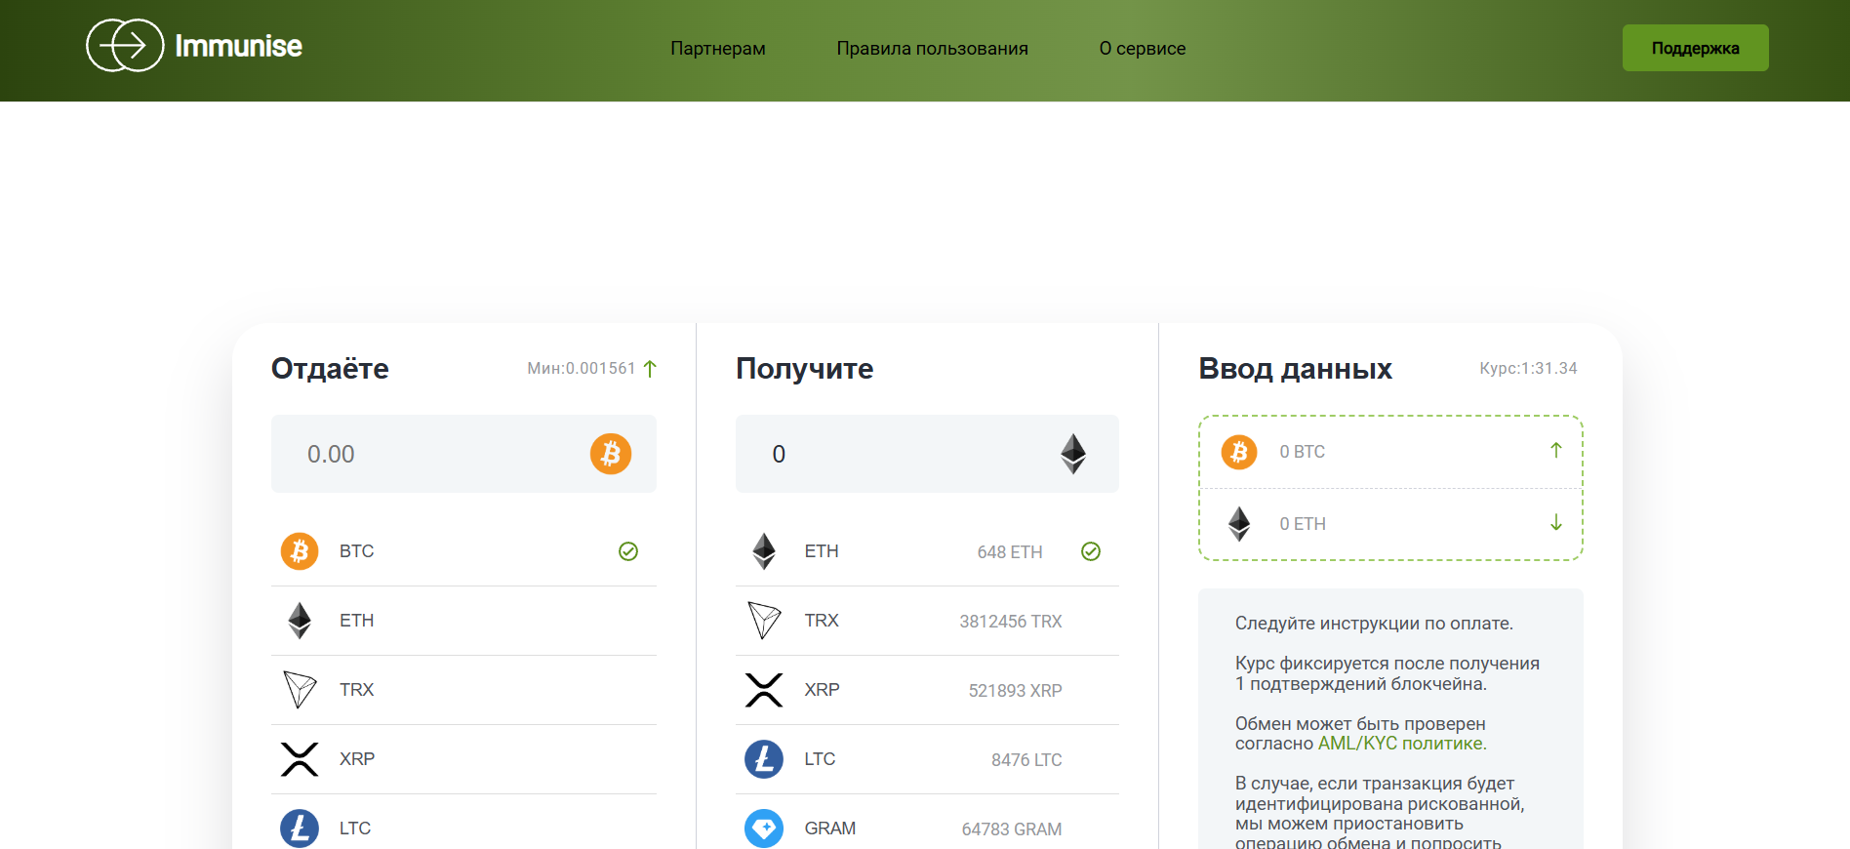
Task: Open the Партнерам menu item
Action: pyautogui.click(x=718, y=48)
